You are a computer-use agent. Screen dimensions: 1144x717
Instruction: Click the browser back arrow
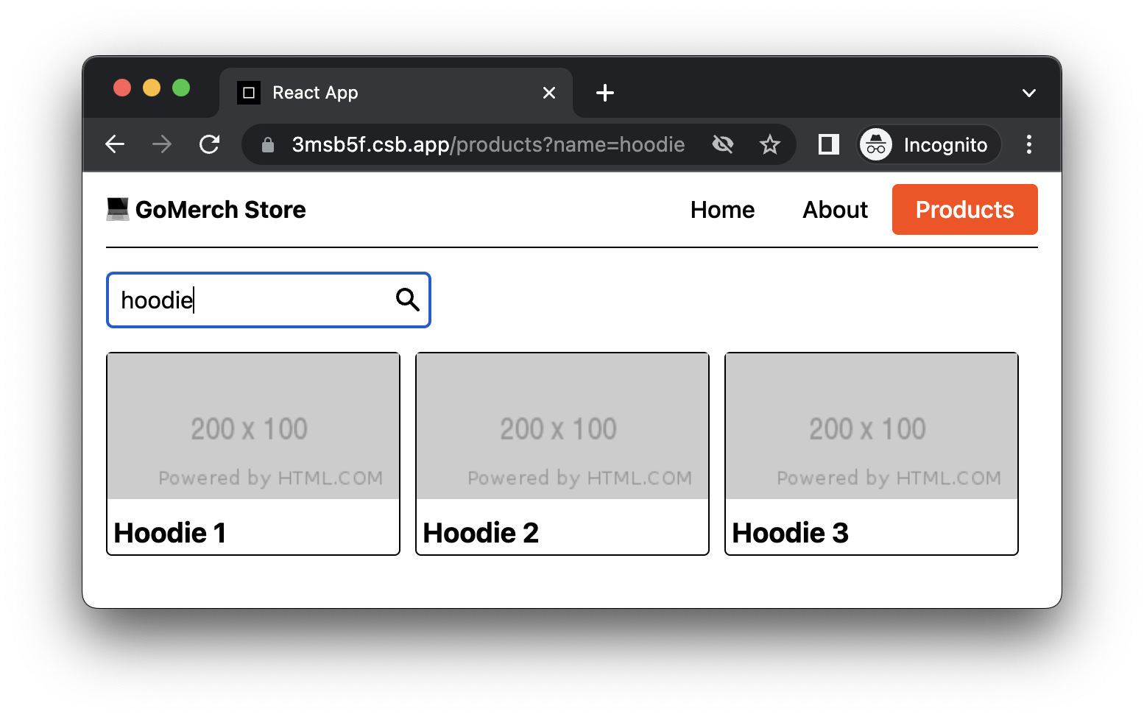tap(115, 144)
